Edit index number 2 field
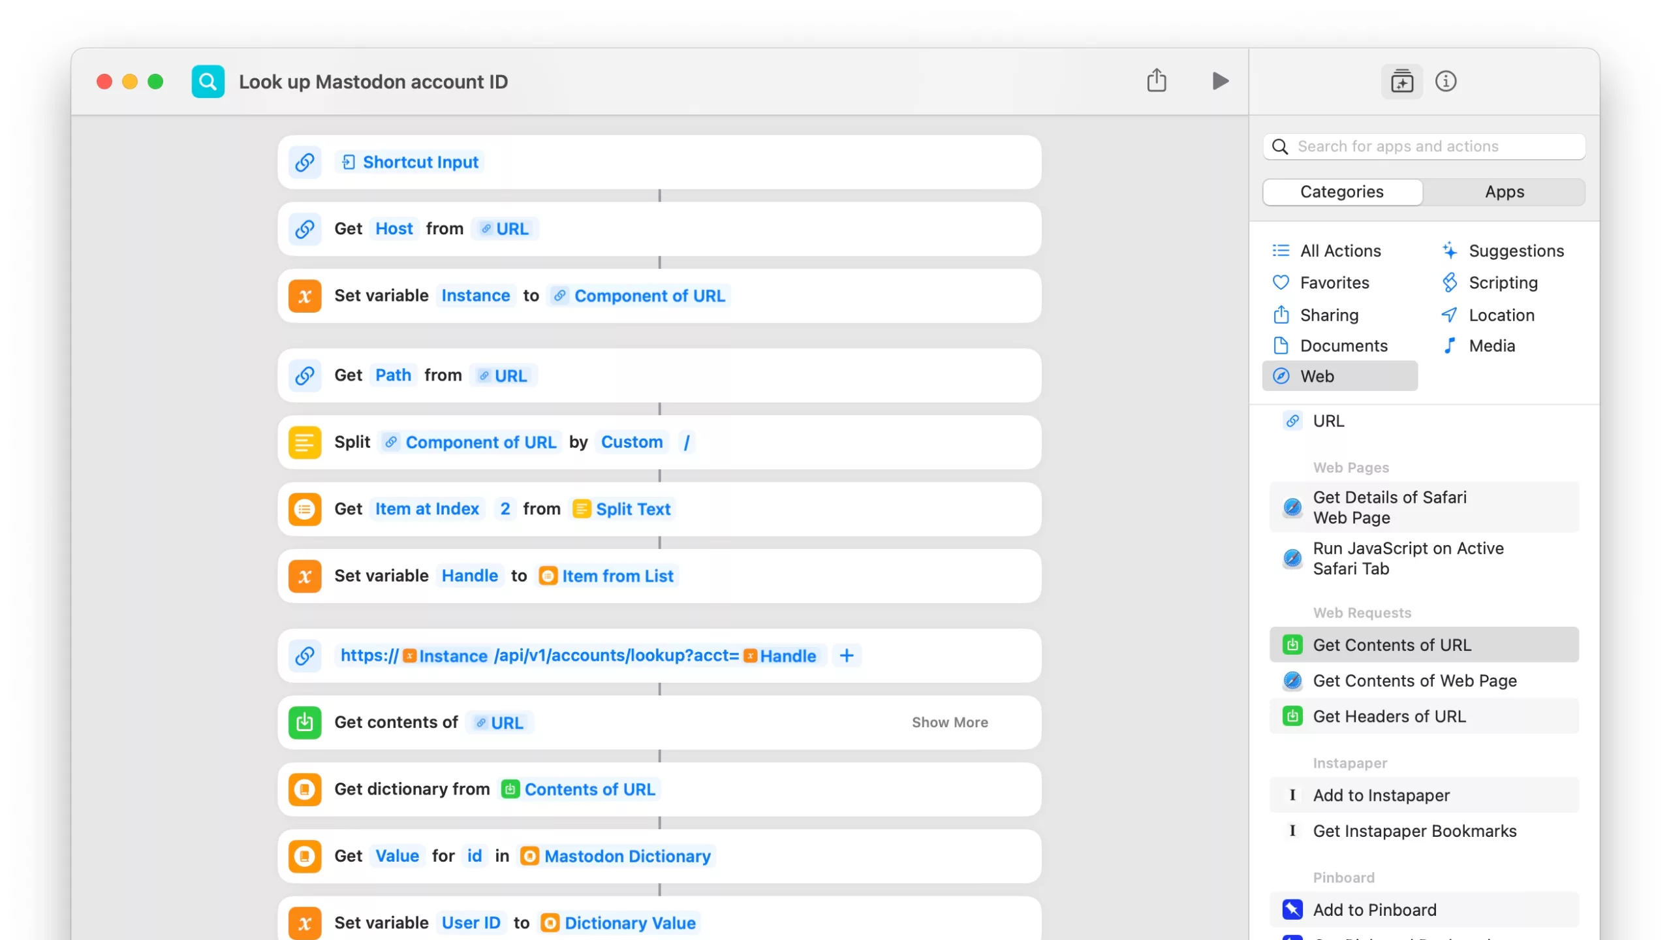The height and width of the screenshot is (940, 1671). [x=505, y=509]
